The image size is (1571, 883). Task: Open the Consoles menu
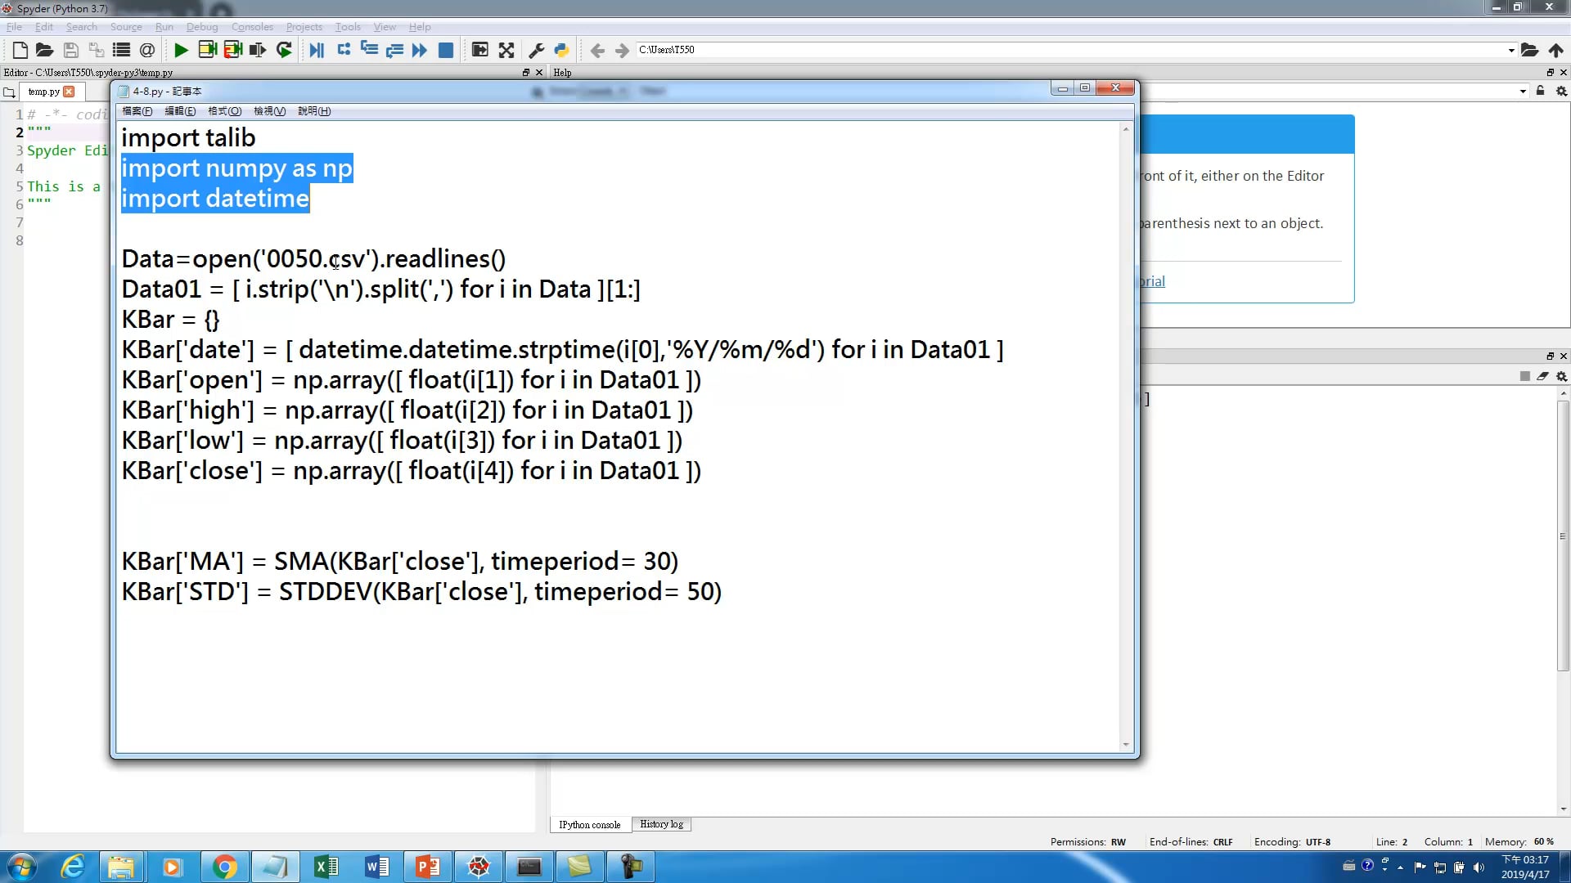(252, 27)
